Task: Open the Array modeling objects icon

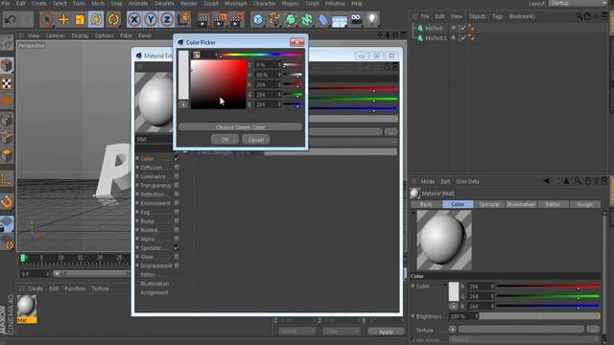Action: (307, 19)
